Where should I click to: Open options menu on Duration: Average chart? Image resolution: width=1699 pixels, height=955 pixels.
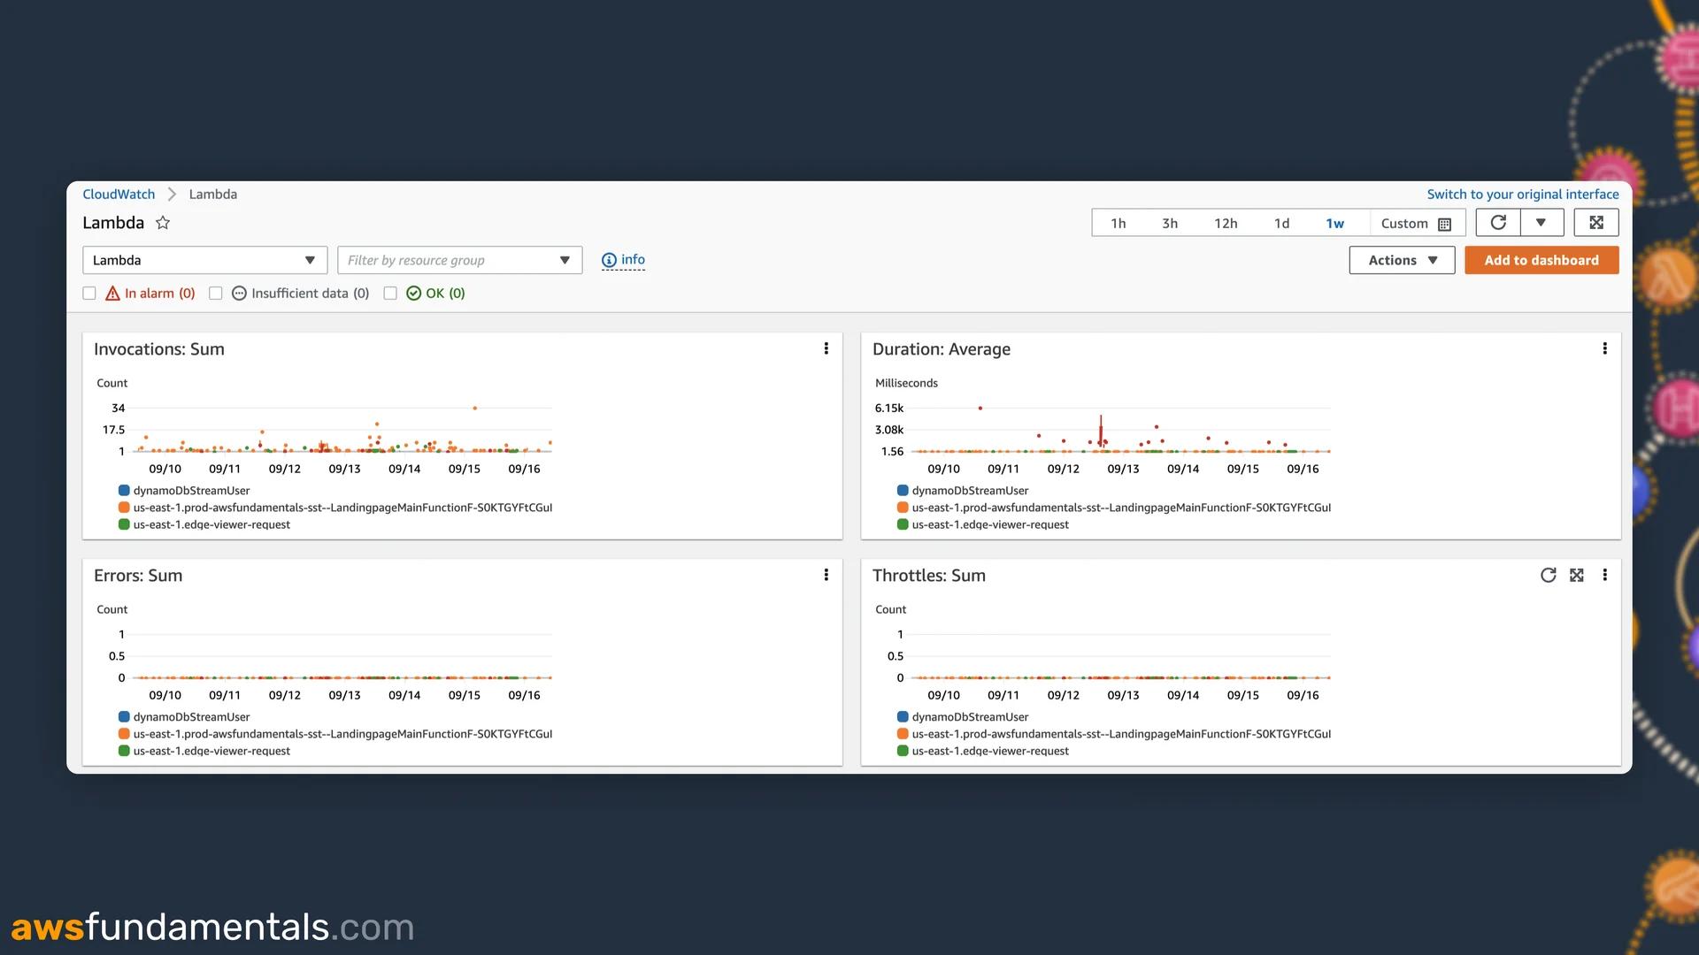(x=1604, y=348)
